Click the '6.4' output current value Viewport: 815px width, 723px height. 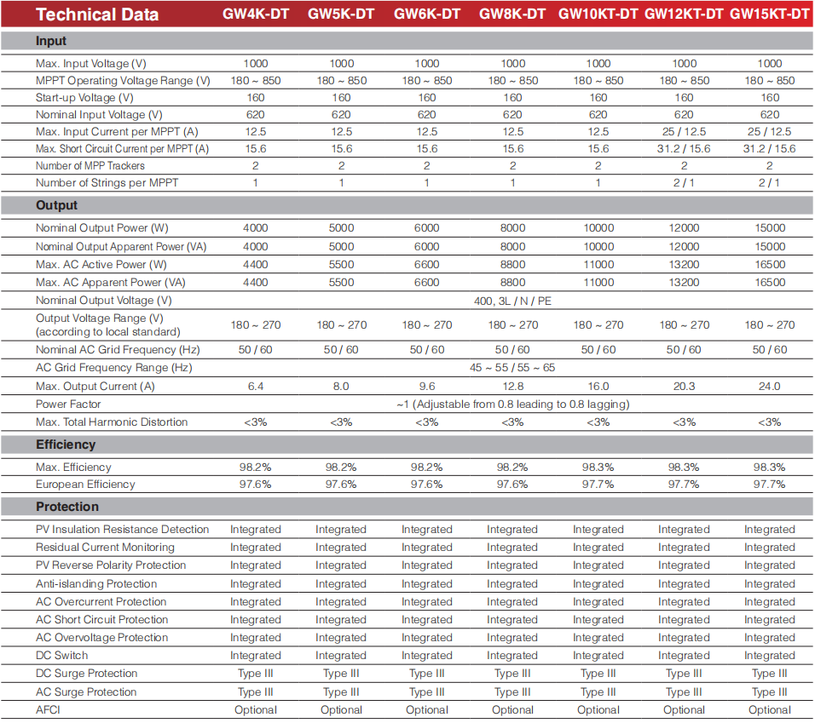[x=256, y=387]
